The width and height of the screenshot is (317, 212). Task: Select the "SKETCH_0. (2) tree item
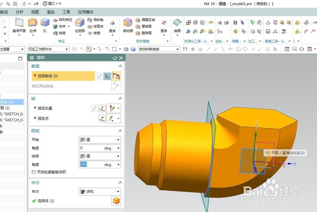[x=12, y=114]
